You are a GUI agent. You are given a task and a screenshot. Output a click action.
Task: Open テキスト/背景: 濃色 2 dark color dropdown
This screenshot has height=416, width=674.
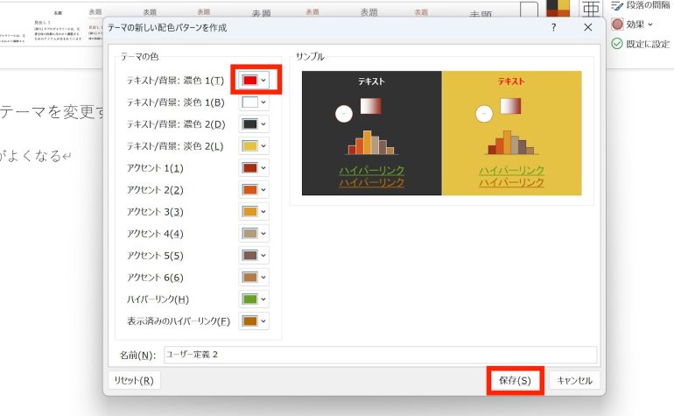[x=254, y=124]
